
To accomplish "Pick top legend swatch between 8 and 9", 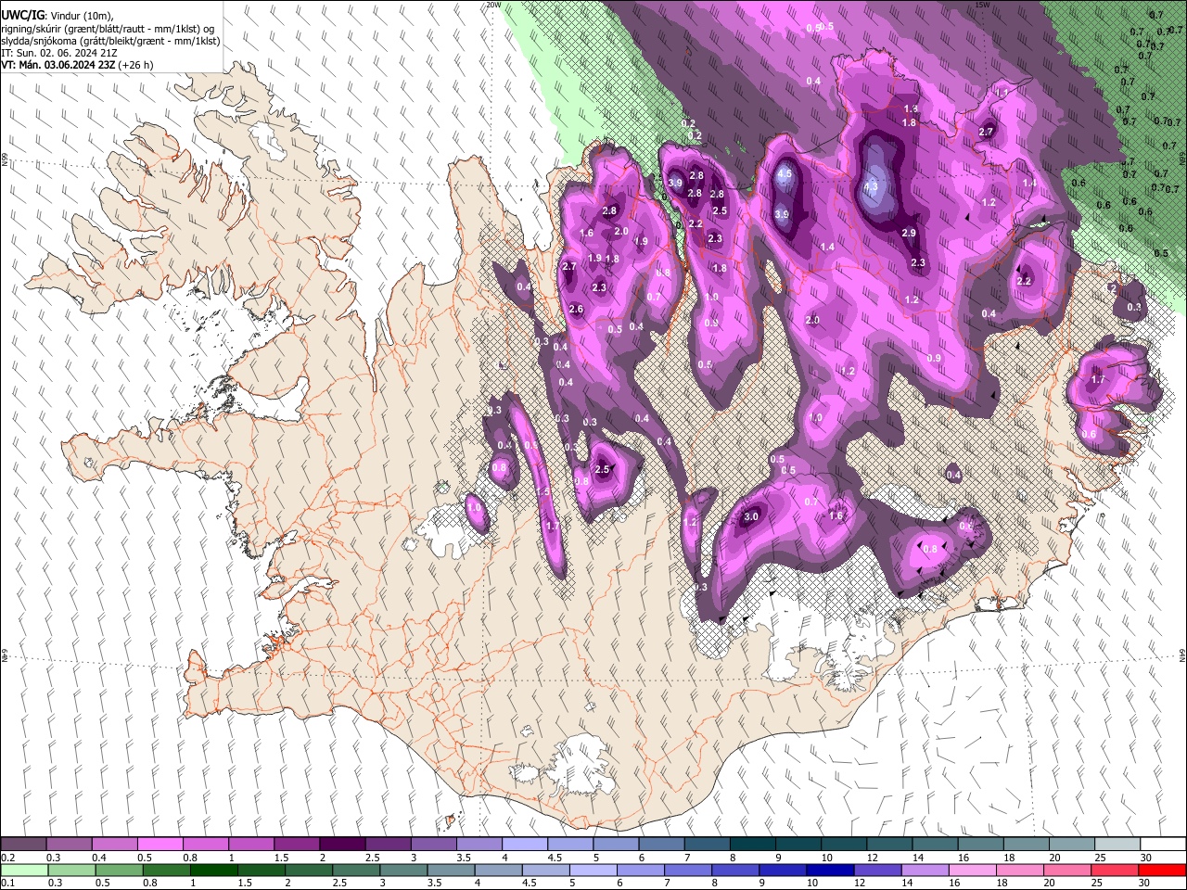I will coord(752,845).
